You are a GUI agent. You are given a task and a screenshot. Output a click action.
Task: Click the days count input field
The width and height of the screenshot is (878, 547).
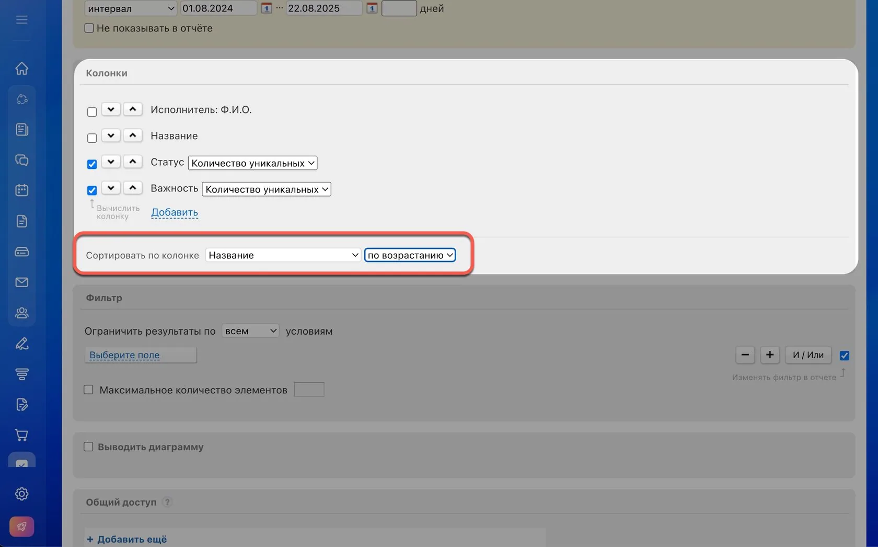(x=399, y=8)
